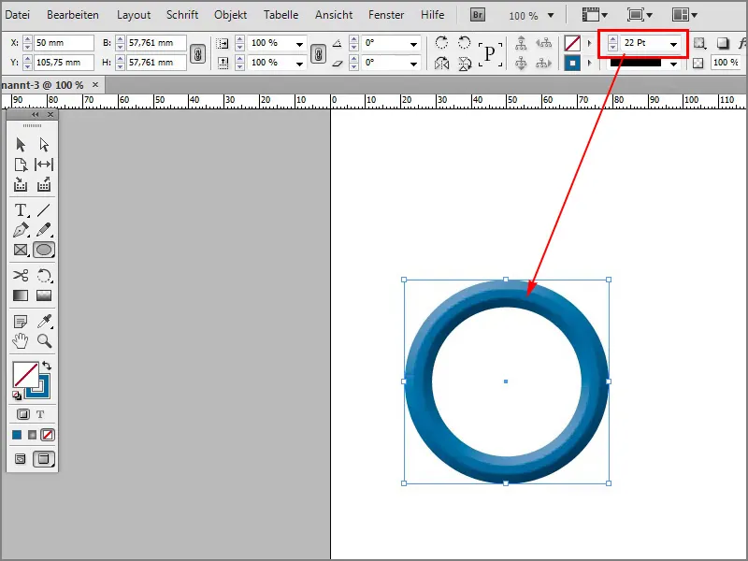Select the Pencil tool
The image size is (748, 561).
(x=44, y=230)
